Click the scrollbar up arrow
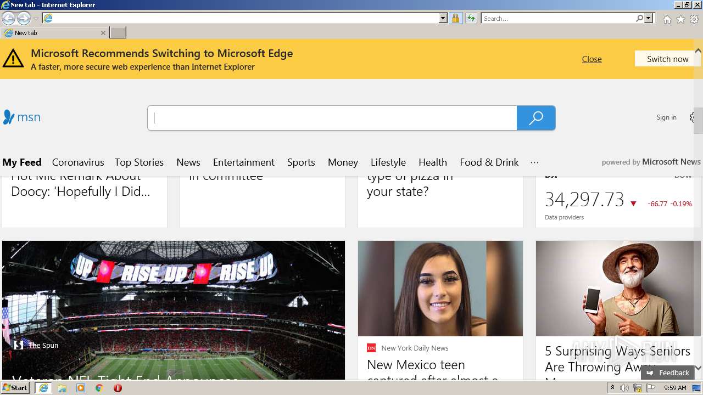The height and width of the screenshot is (395, 703). (x=698, y=50)
